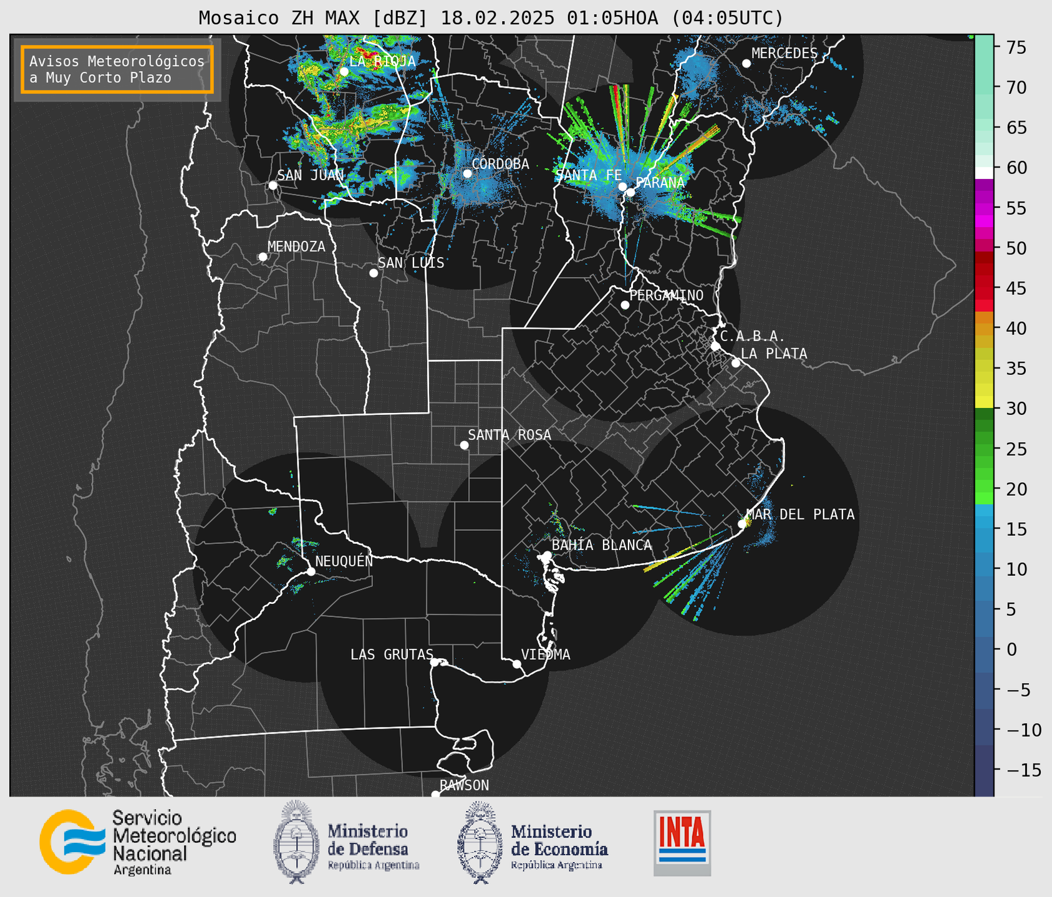Select the San Juan city marker

click(273, 185)
